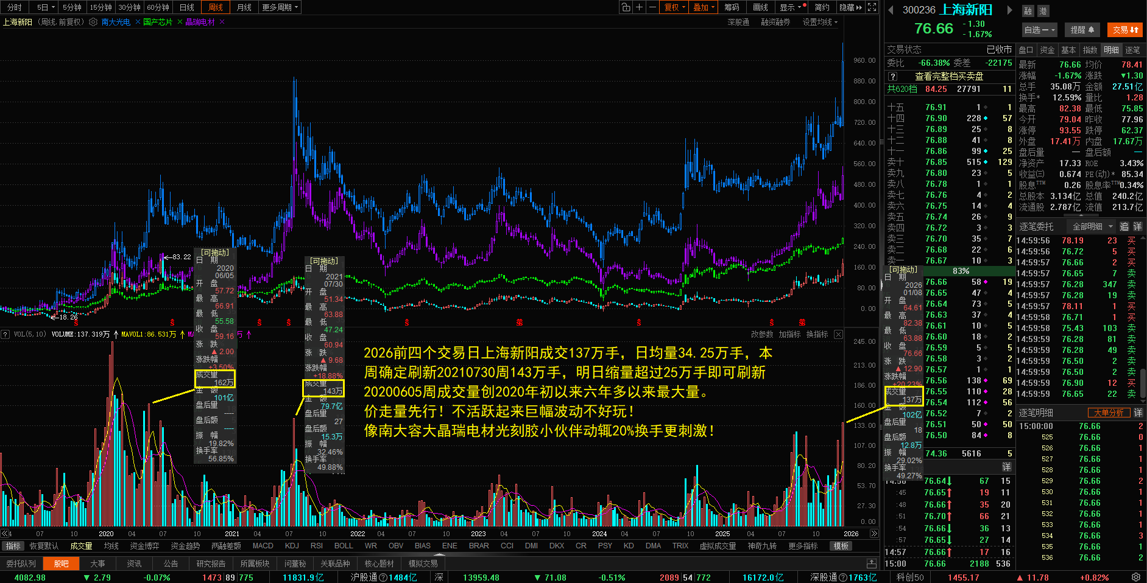Click 融资融券 link above chart
Viewport: 1147px width, 583px height.
point(775,22)
